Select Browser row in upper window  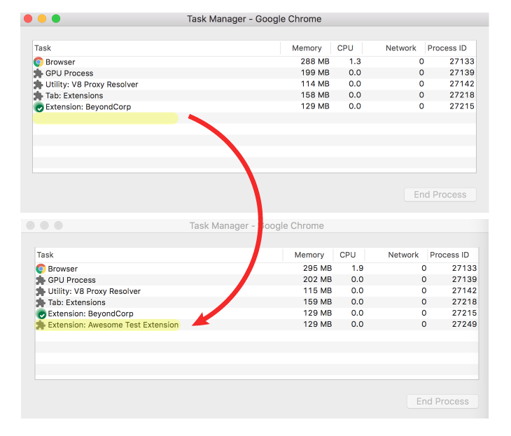(x=254, y=62)
